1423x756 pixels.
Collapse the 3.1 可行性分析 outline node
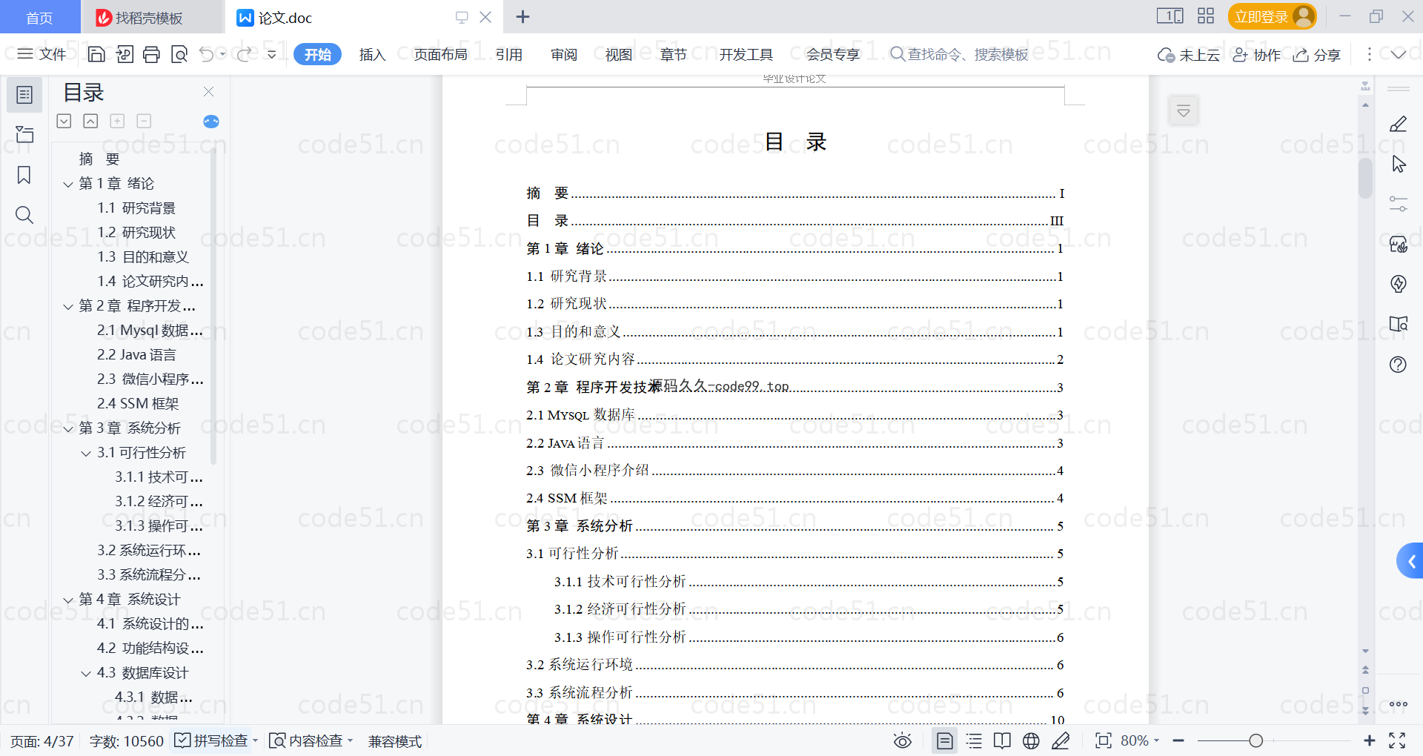tap(86, 453)
